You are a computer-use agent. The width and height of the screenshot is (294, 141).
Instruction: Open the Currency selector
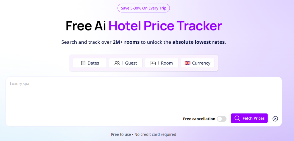pyautogui.click(x=198, y=63)
